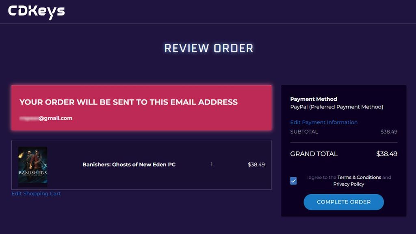
Task: Open Edit Shopping Cart
Action: pyautogui.click(x=36, y=193)
